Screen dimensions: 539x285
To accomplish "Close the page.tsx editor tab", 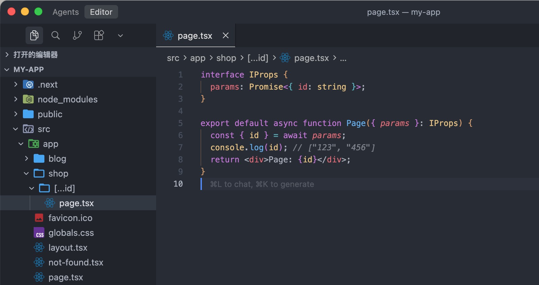I will point(226,35).
